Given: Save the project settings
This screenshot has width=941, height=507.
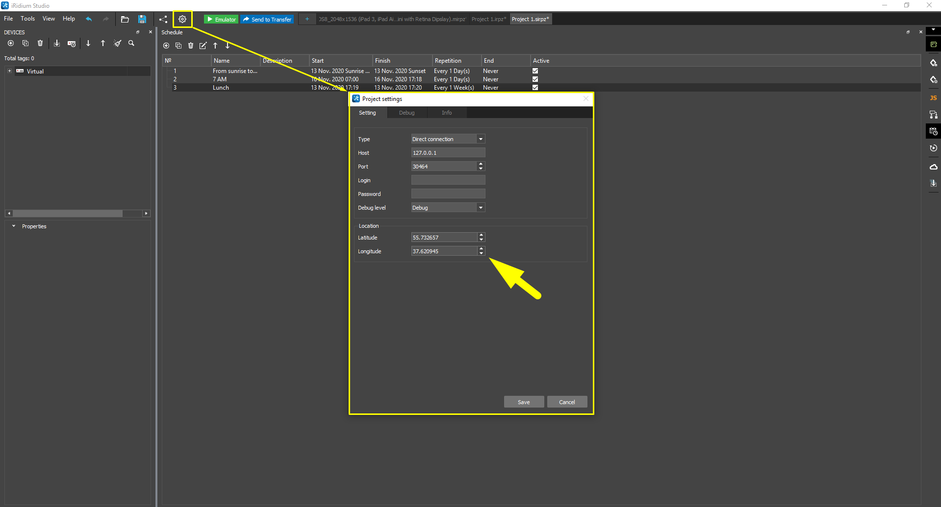Looking at the screenshot, I should (x=524, y=402).
